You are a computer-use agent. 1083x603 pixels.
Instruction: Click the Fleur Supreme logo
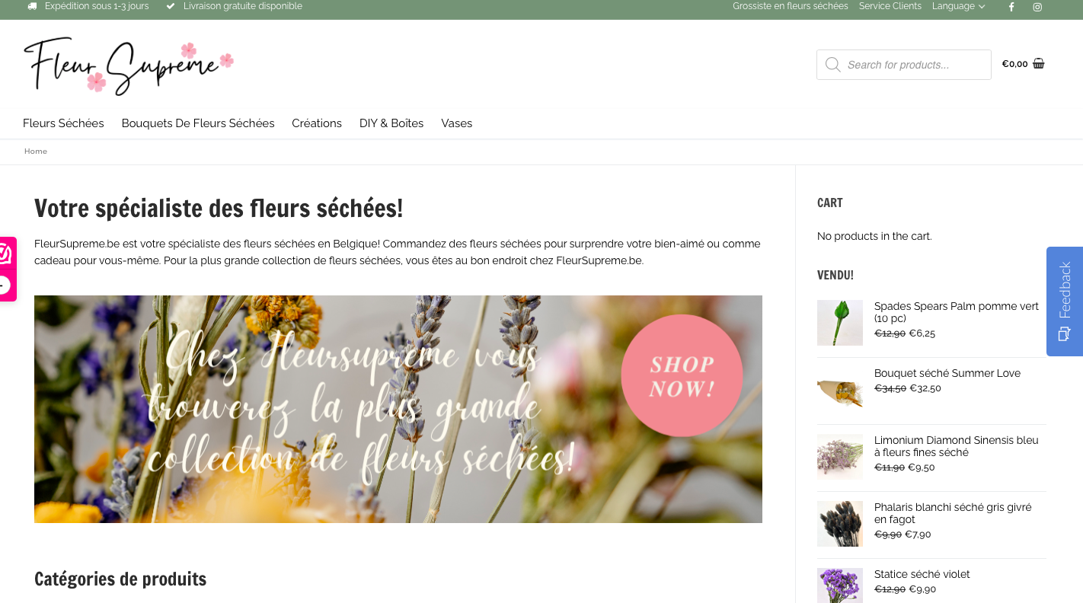[x=129, y=66]
